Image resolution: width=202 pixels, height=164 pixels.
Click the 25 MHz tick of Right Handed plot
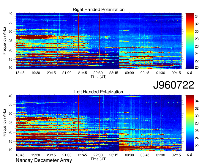coord(10,41)
